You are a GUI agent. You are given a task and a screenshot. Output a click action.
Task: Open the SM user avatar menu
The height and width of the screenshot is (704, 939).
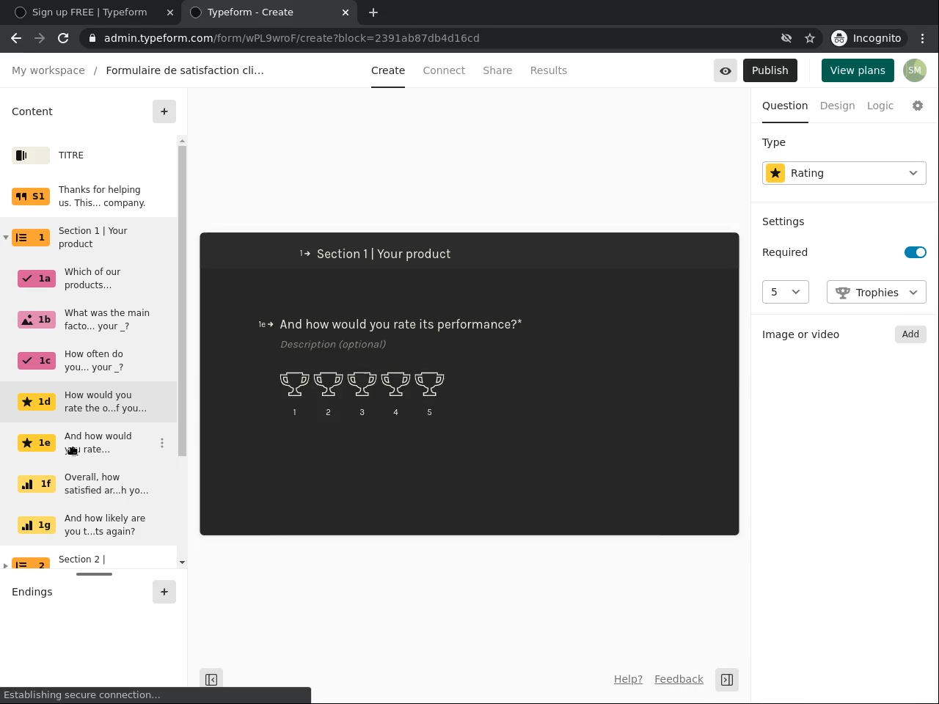915,70
